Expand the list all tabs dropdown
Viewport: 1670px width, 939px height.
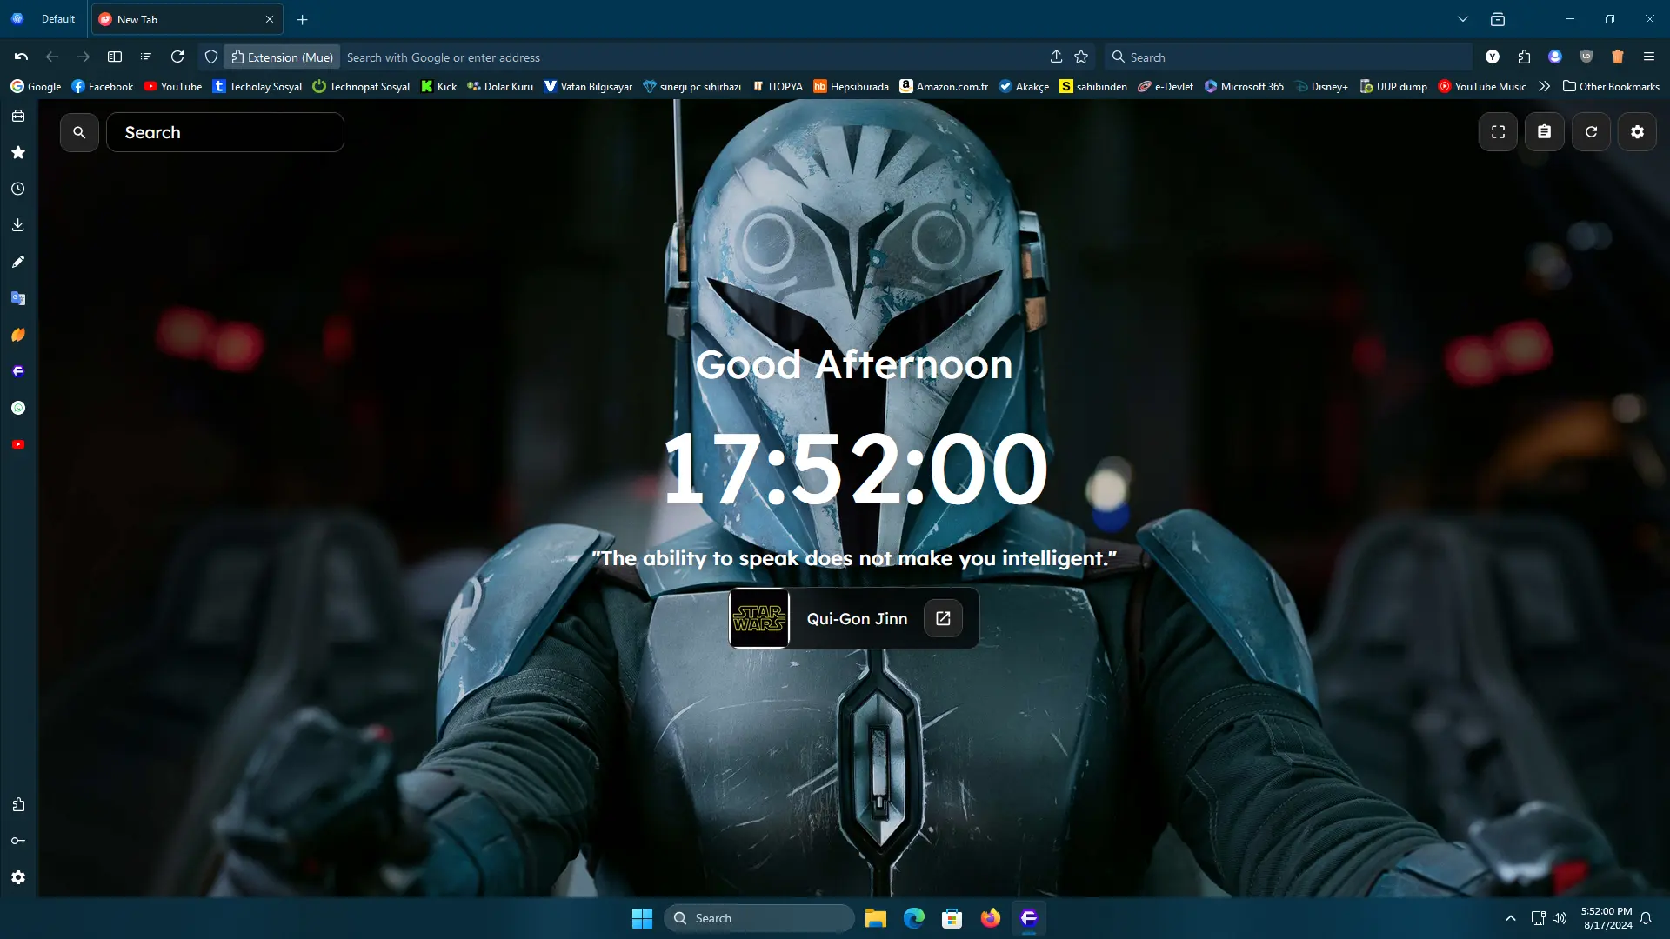1463,19
